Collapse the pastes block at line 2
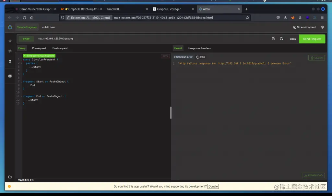Image resolution: width=332 pixels, height=196 pixels. [21, 63]
